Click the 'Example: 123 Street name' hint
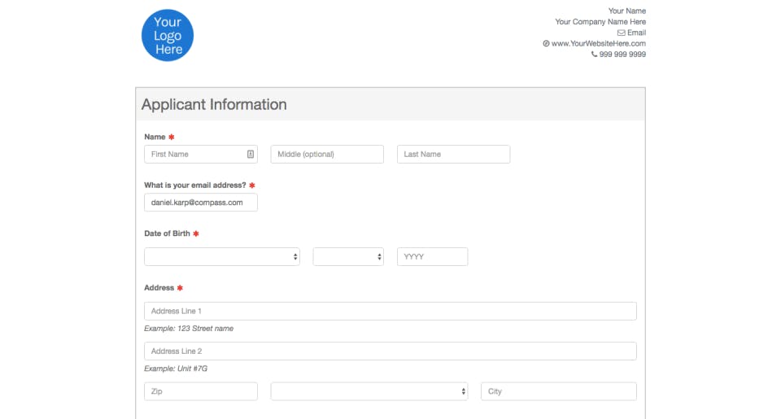 [189, 329]
